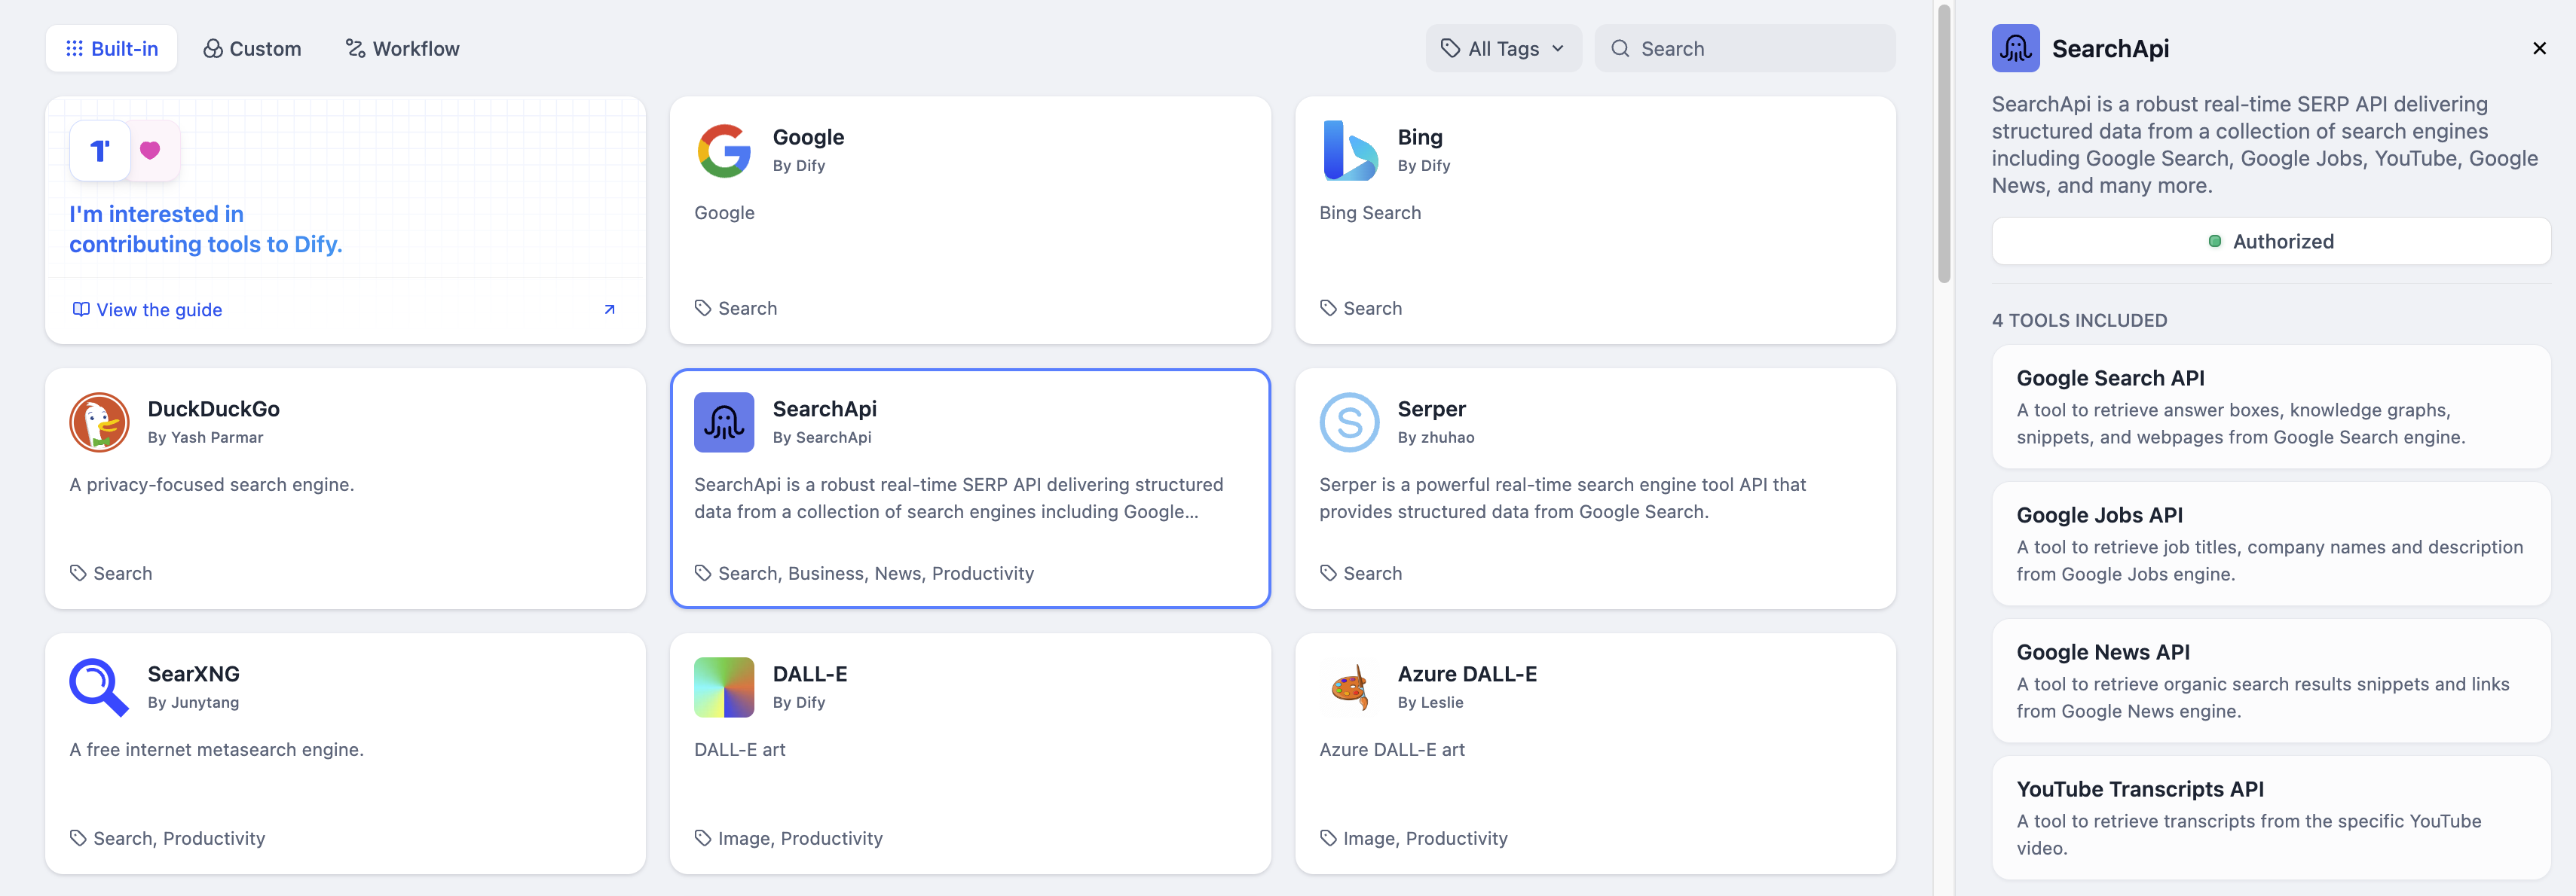
Task: Click the Dify contribution logo icon
Action: point(100,151)
